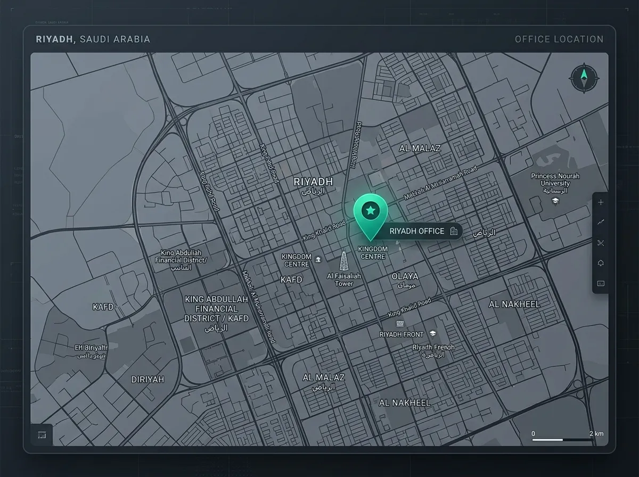639x477 pixels.
Task: Click the "RIYADH, SAUDI ARABIA" header title
Action: click(93, 39)
